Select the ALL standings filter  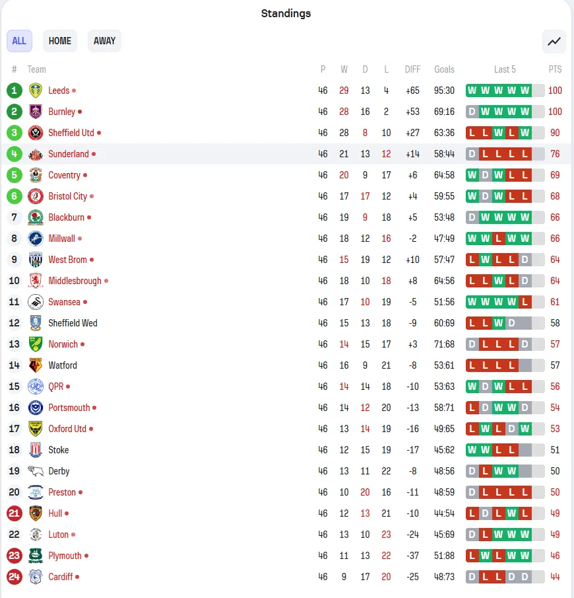[19, 41]
